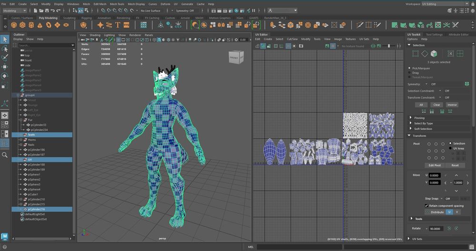476x251 pixels.
Task: Click the magnifier search icon in the left toolbox
Action: (x=5, y=155)
